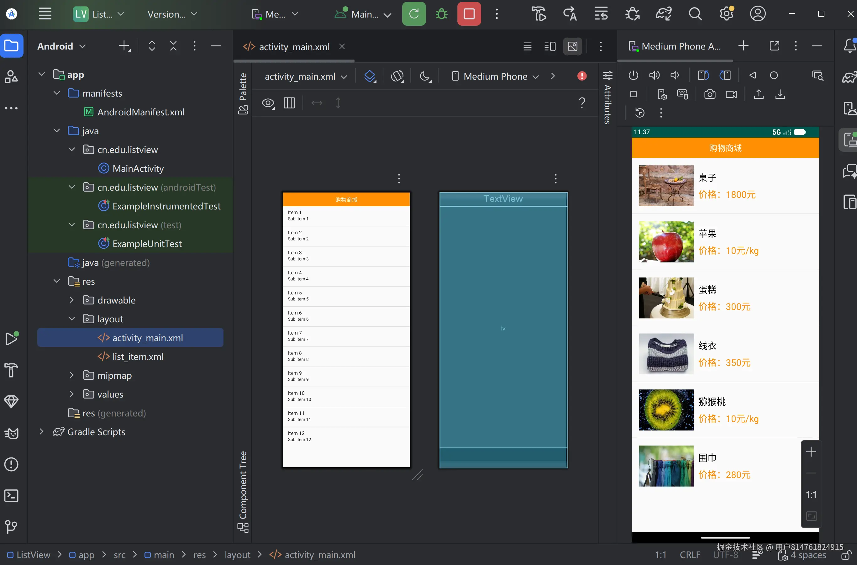Select the 苹果 apple thumbnail in emulator

pyautogui.click(x=666, y=242)
